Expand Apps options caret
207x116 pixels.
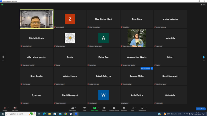pyautogui.click(x=136, y=108)
